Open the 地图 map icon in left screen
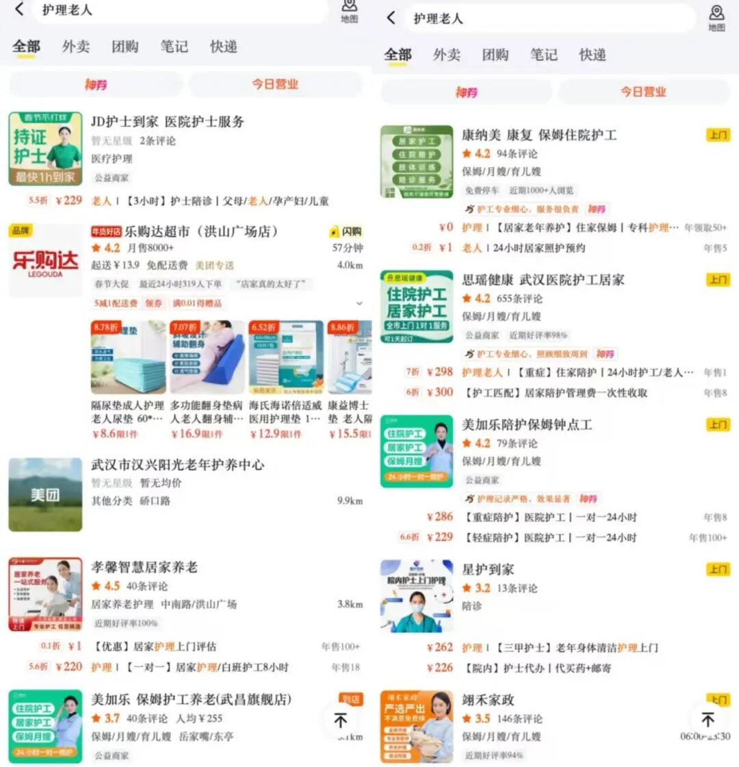This screenshot has width=739, height=767. click(x=349, y=11)
